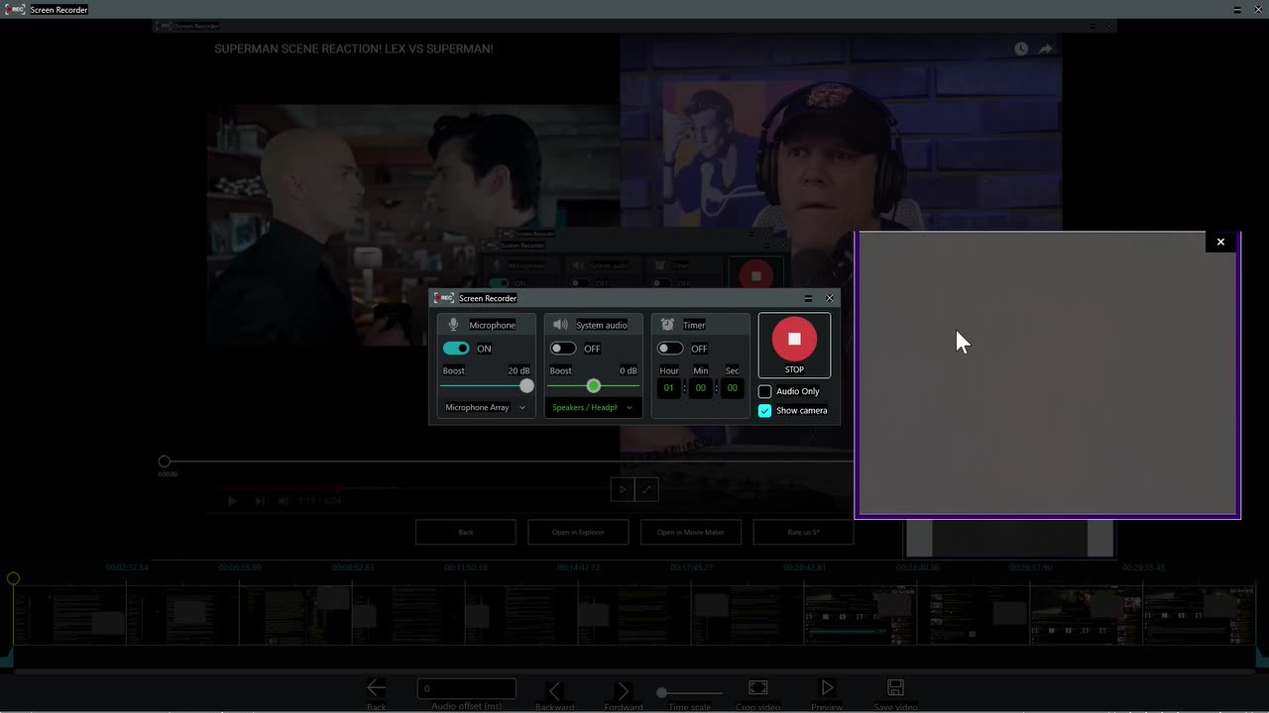Click the timer Min field
This screenshot has height=713, width=1269.
[701, 388]
